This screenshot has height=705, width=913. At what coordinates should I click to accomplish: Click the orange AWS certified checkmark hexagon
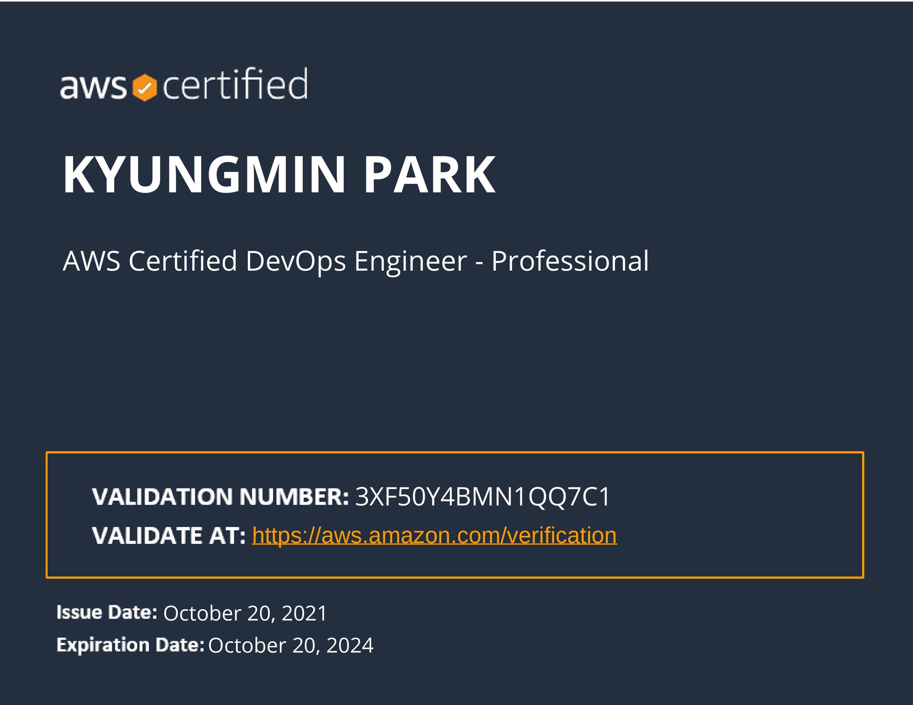point(145,87)
